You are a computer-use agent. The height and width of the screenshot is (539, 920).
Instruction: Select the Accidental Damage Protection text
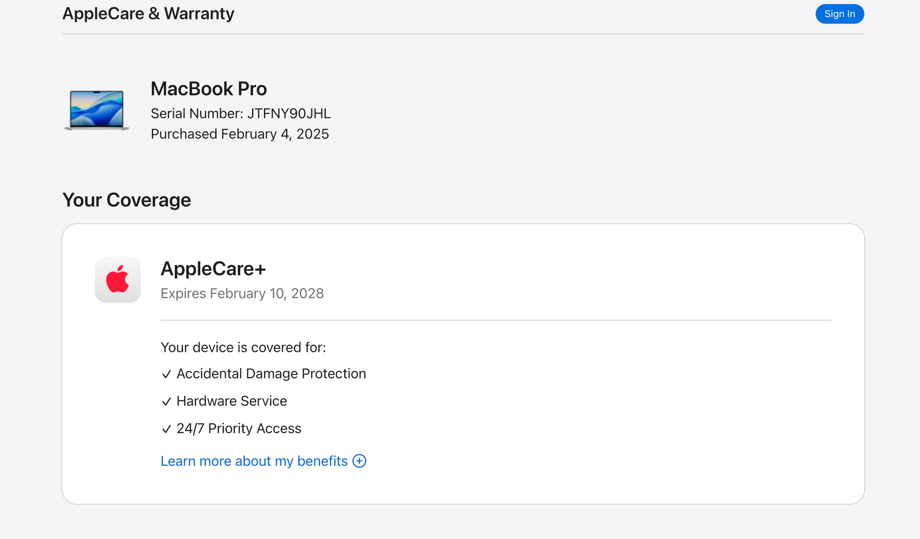pos(271,374)
